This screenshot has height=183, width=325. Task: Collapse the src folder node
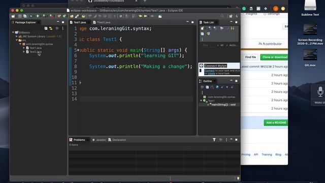point(17,40)
